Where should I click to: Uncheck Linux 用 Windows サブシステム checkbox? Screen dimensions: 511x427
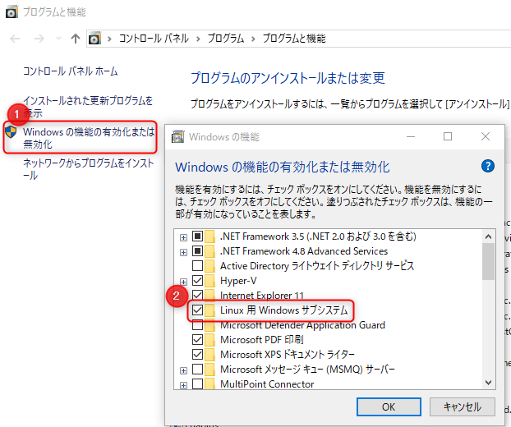pyautogui.click(x=197, y=310)
